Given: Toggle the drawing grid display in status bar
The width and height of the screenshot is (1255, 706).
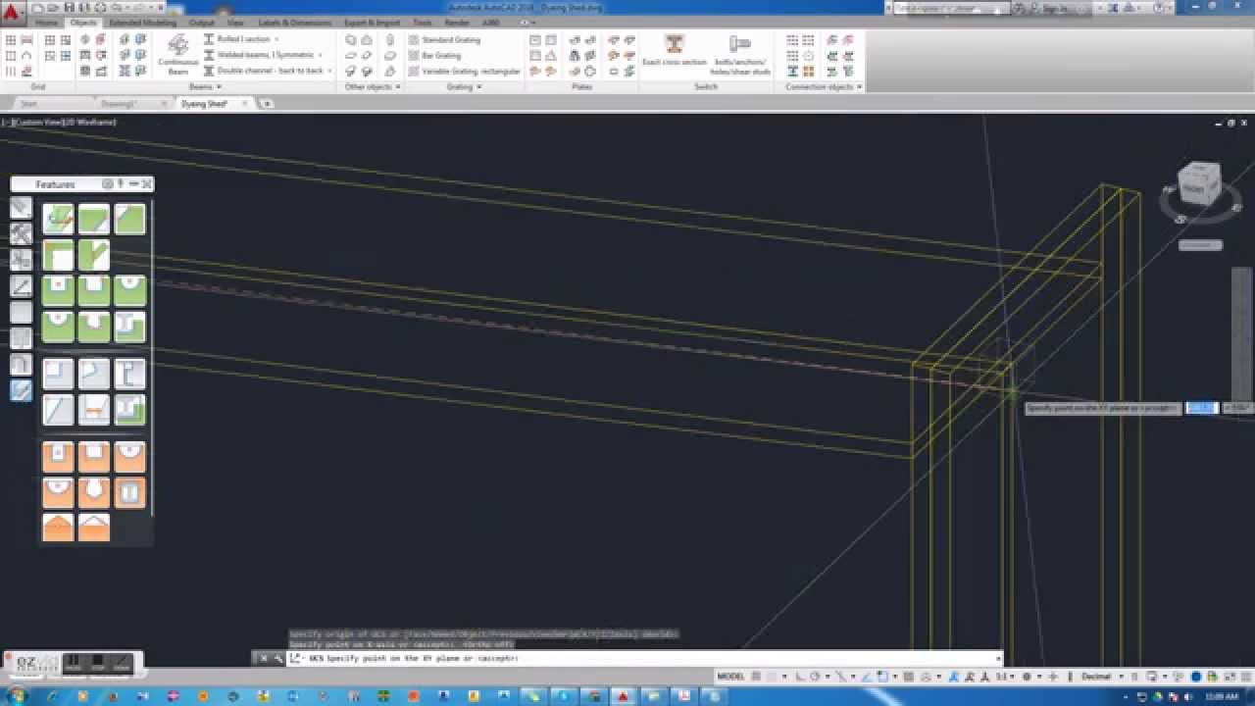Looking at the screenshot, I should 757,677.
